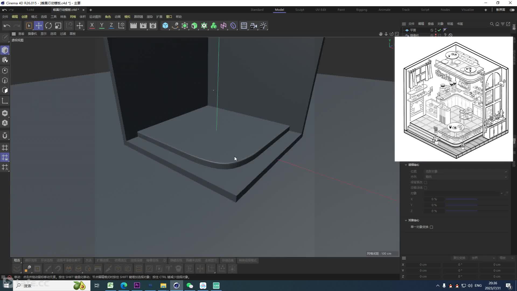Screen dimensions: 517x291
Task: Switch to the Sculpt layout tab
Action: pyautogui.click(x=300, y=10)
